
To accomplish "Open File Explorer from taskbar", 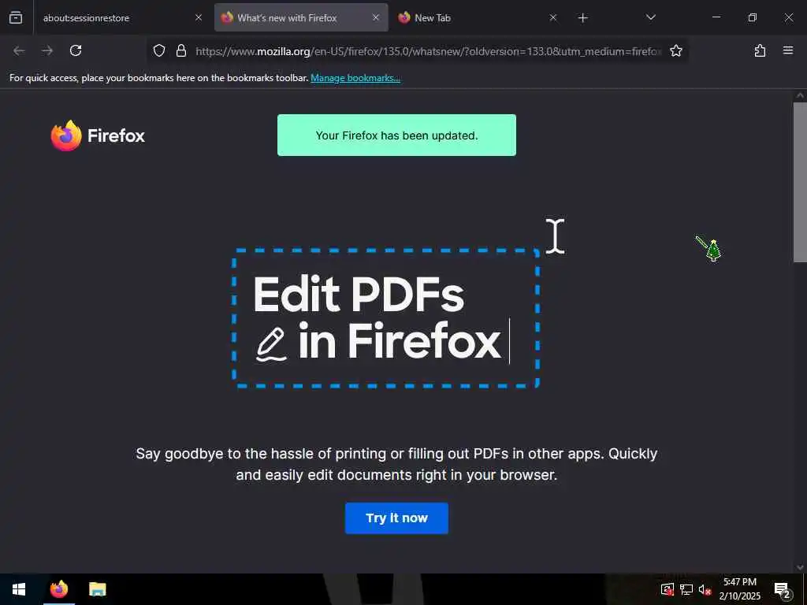I will [97, 589].
